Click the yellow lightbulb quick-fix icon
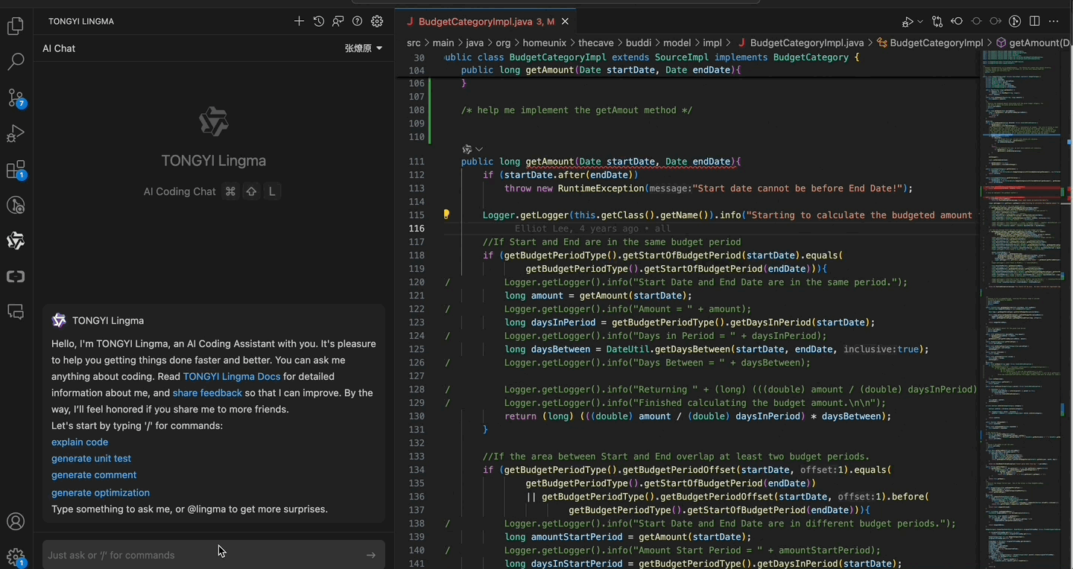This screenshot has width=1073, height=569. tap(446, 214)
